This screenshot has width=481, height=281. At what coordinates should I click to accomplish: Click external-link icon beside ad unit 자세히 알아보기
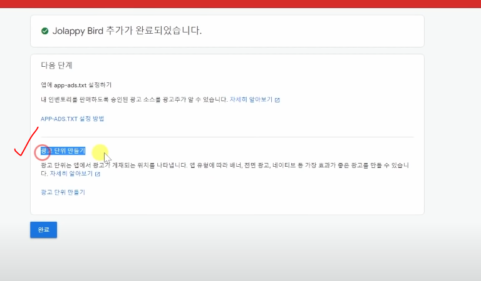tap(98, 174)
